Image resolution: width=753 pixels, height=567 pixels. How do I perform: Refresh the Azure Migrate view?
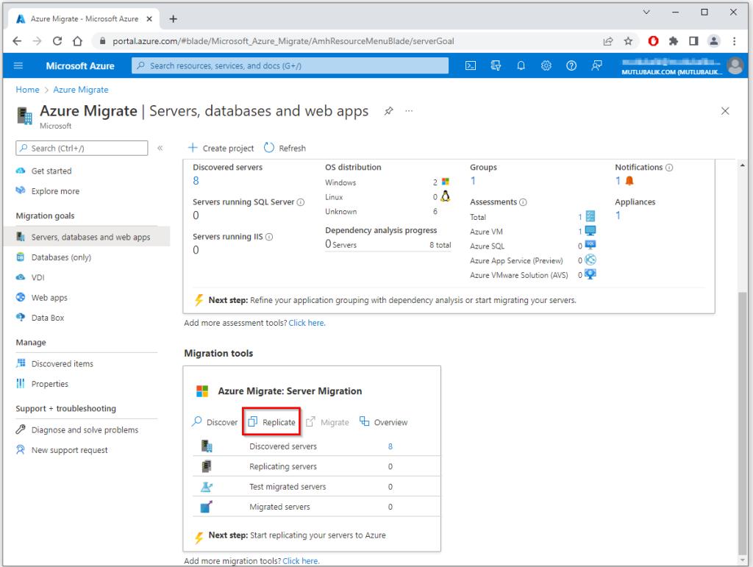[x=285, y=148]
